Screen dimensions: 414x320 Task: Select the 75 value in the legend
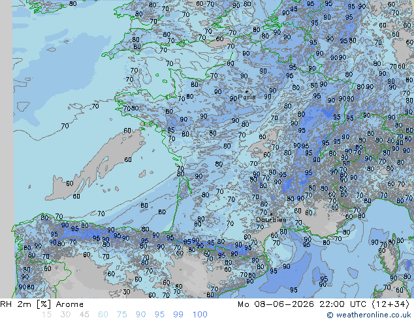pyautogui.click(x=121, y=315)
